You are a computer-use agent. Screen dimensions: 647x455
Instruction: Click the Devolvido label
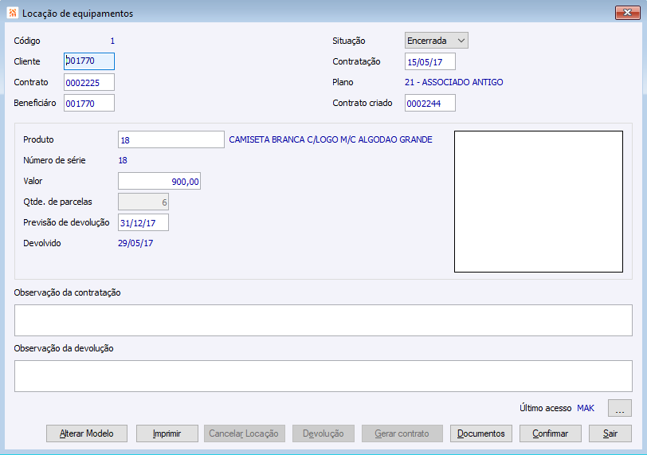tap(42, 243)
